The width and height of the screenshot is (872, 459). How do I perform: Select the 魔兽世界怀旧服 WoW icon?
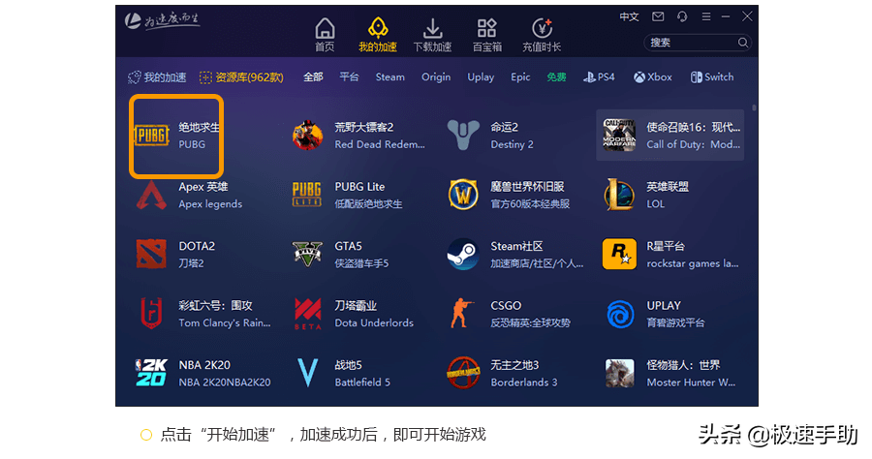pos(463,195)
